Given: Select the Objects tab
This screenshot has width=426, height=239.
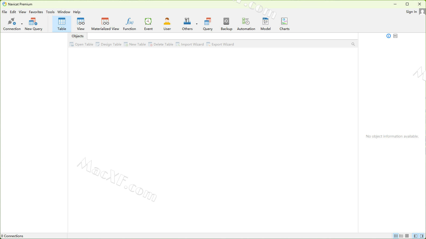Looking at the screenshot, I should tap(78, 36).
